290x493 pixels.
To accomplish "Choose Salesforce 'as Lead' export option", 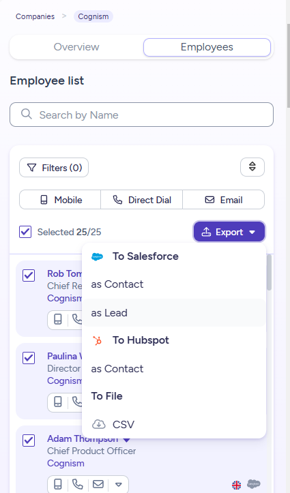I will point(174,313).
